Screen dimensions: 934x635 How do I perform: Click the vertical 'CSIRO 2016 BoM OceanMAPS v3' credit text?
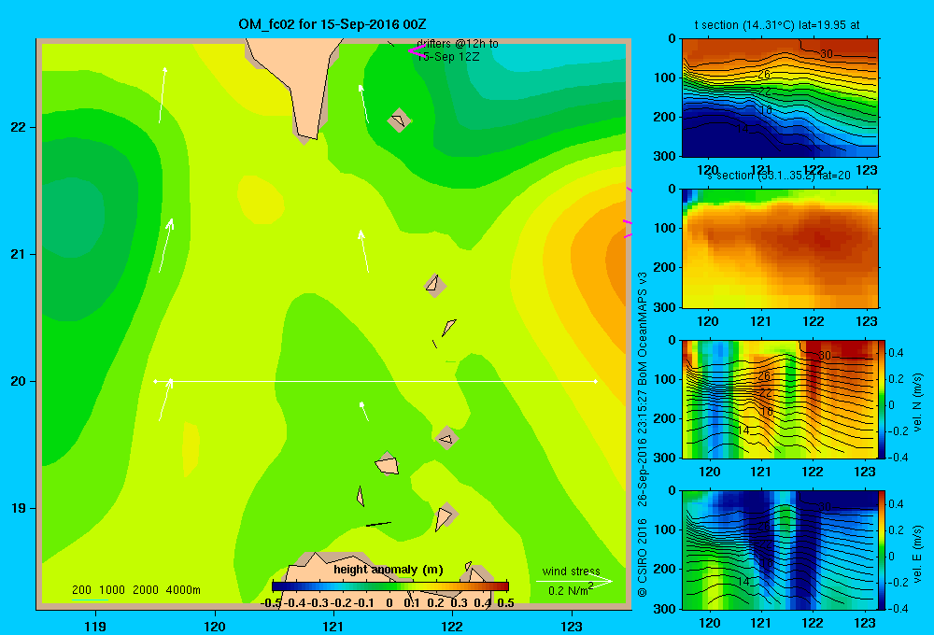tap(643, 435)
